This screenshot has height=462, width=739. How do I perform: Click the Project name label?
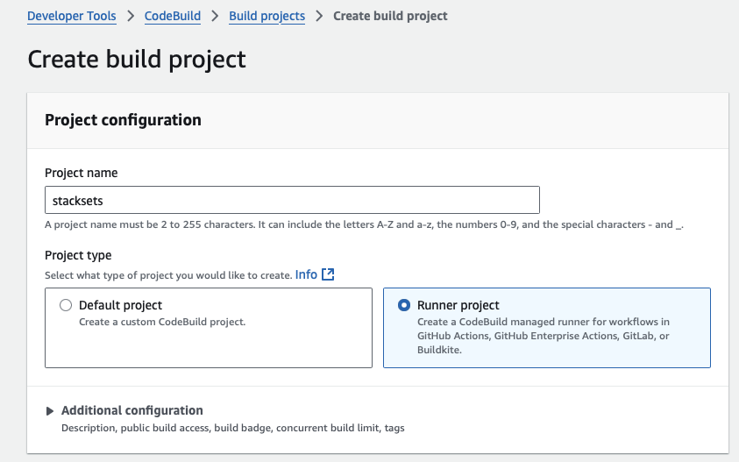(82, 173)
